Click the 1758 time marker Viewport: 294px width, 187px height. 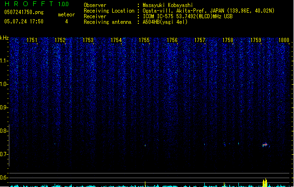(x=228, y=40)
